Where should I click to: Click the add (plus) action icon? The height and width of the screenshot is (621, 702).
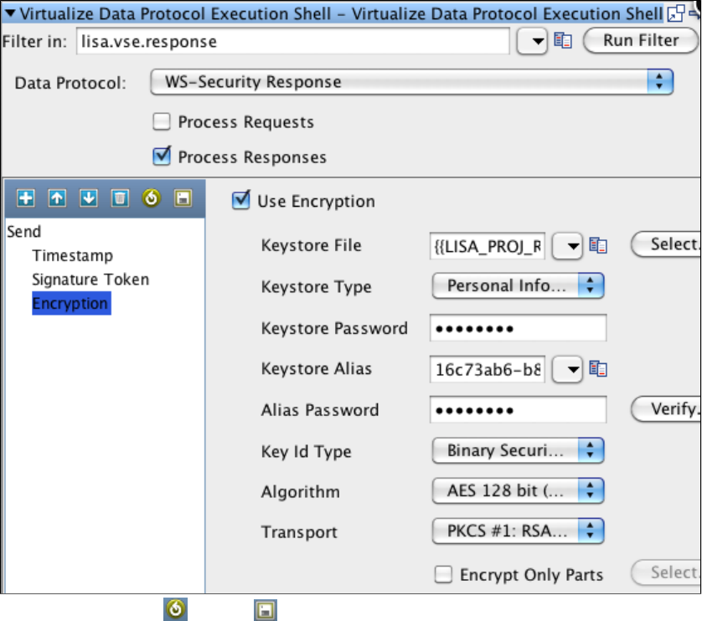coord(27,198)
